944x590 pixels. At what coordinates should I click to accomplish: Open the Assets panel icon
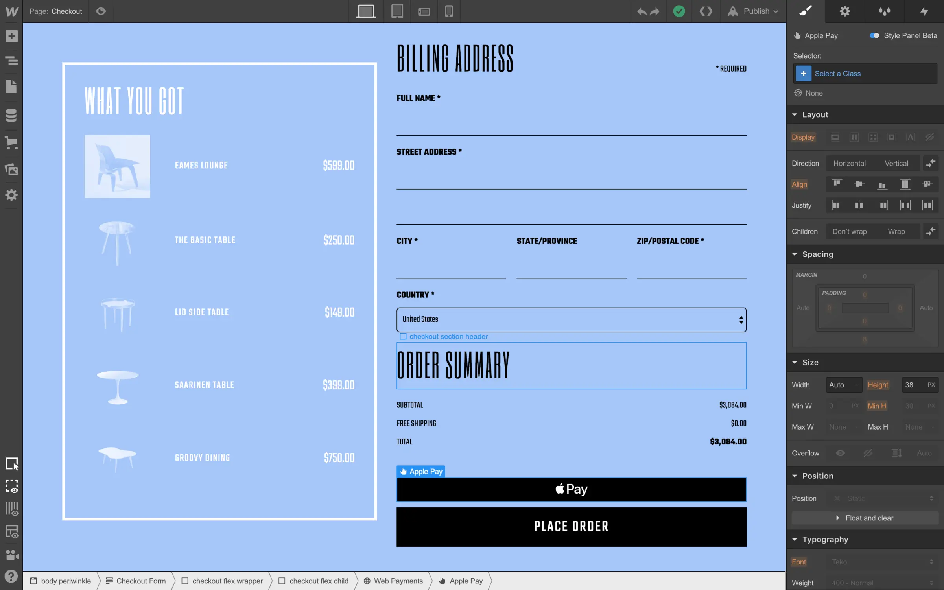point(11,169)
